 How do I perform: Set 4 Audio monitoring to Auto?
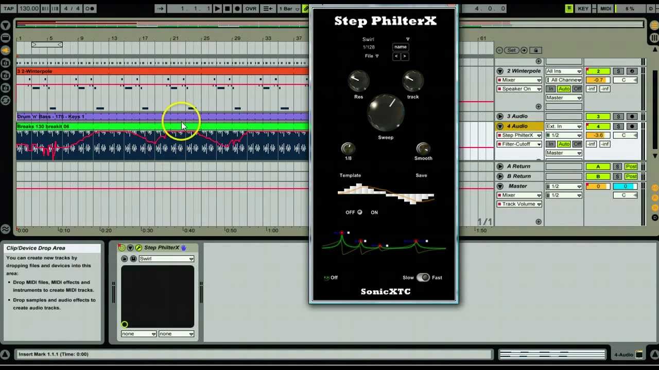[564, 144]
